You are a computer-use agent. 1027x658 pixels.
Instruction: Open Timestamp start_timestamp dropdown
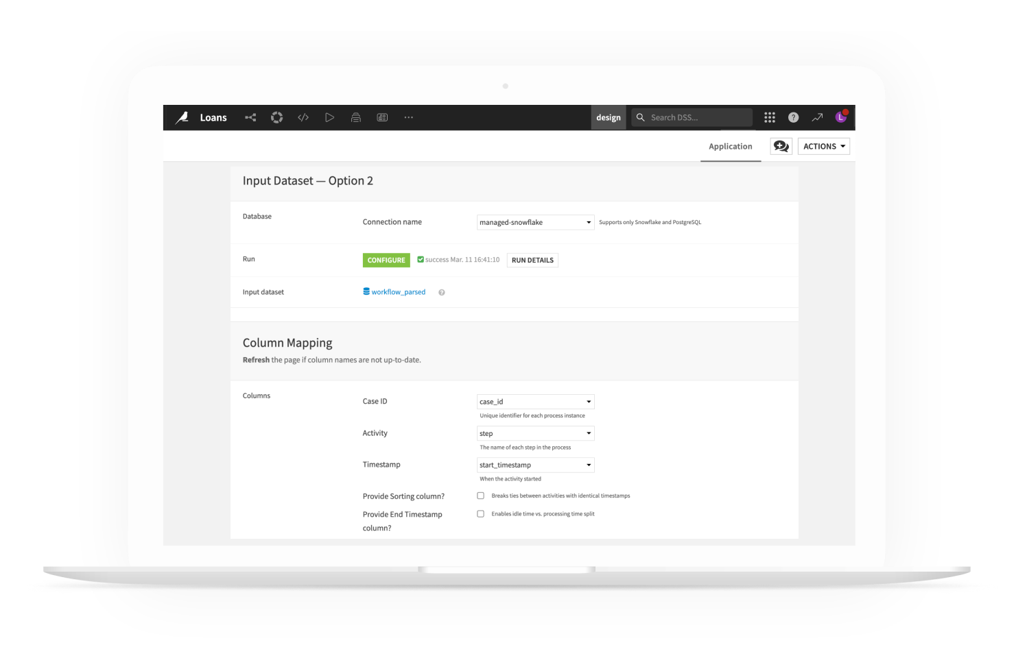(535, 465)
